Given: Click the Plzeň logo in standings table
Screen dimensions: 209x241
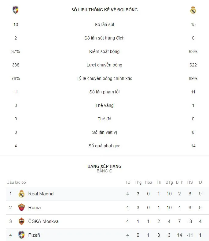Looking at the screenshot, I should (21, 235).
